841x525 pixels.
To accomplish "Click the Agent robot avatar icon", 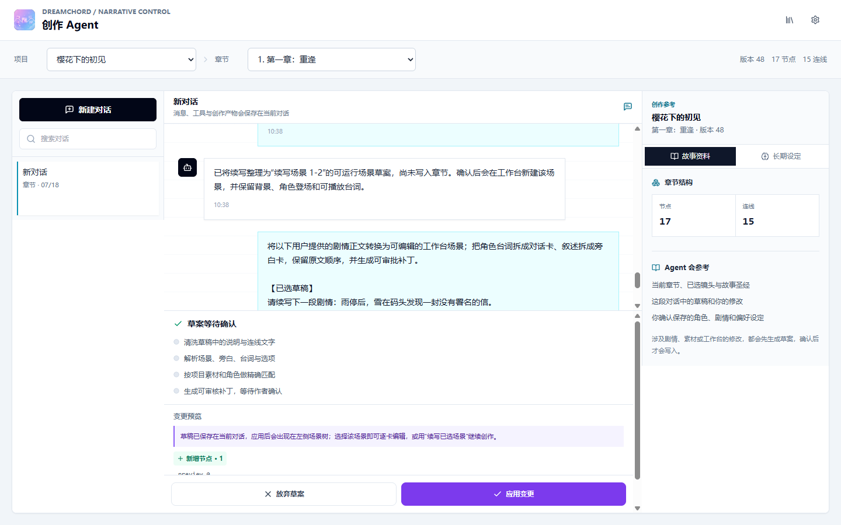I will point(187,167).
